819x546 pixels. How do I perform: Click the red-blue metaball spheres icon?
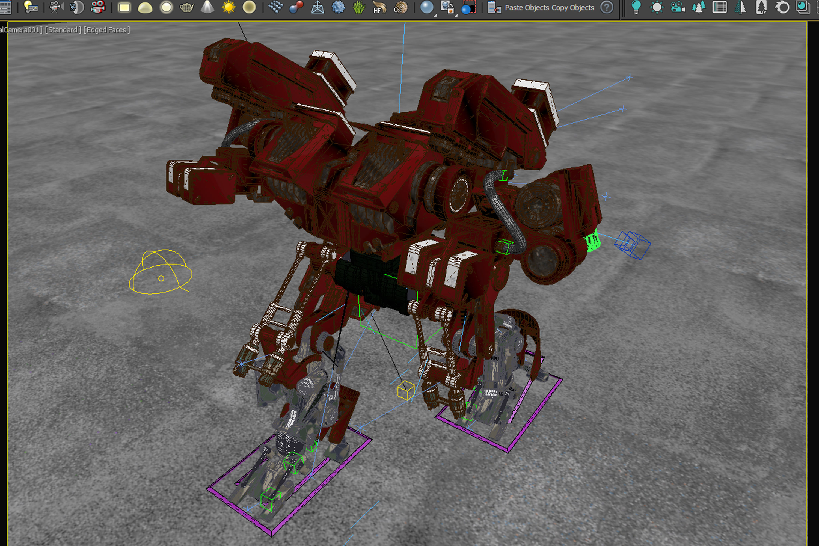(x=296, y=7)
